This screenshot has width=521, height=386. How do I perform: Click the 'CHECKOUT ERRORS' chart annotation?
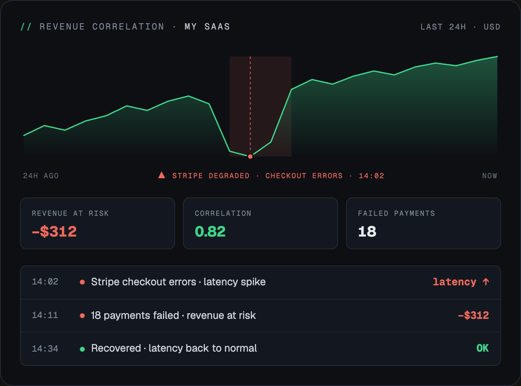pos(304,176)
